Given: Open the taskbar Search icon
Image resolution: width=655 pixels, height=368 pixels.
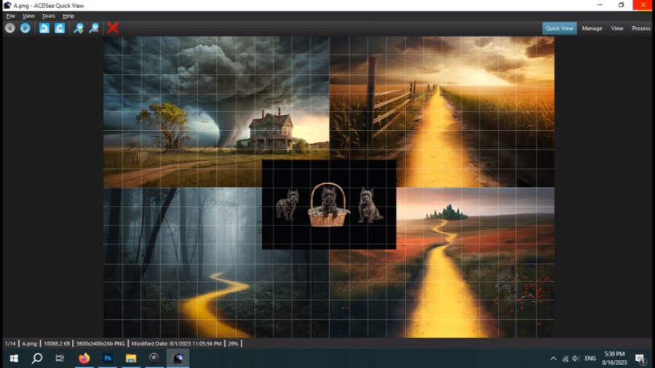Looking at the screenshot, I should click(37, 359).
